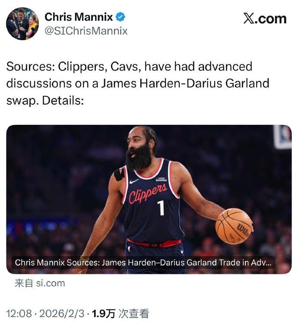Click the Chris Mannix display name
298x327 pixels.
[79, 17]
